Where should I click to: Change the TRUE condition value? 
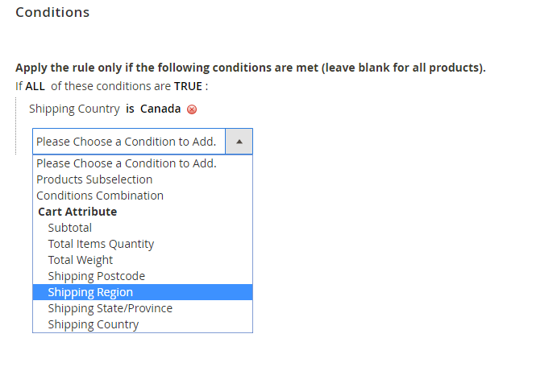coord(187,86)
